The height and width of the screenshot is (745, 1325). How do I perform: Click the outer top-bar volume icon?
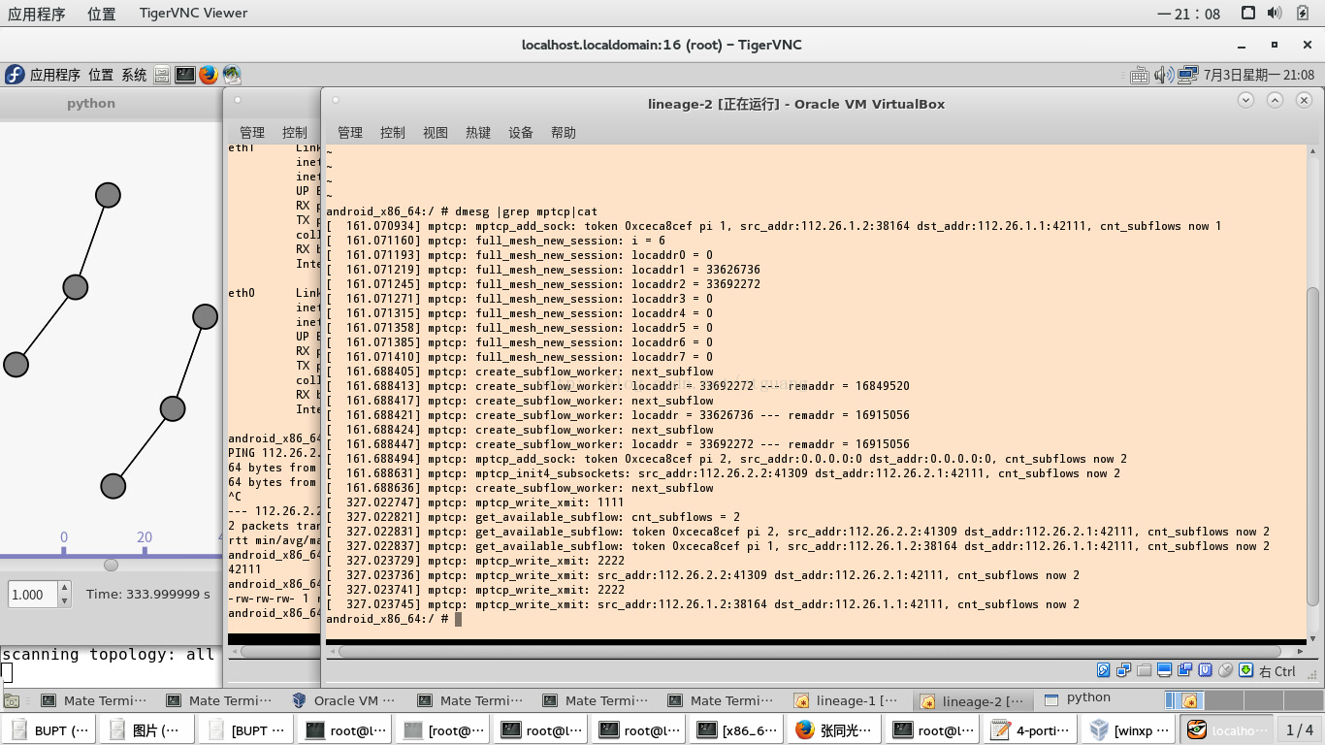[x=1275, y=13]
